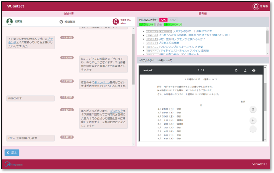Click the 10:42:07 timestamp marker
The height and width of the screenshot is (173, 274).
click(67, 98)
